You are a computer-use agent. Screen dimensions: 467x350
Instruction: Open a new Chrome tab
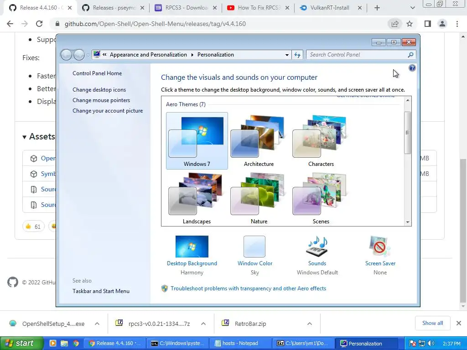[x=377, y=8]
